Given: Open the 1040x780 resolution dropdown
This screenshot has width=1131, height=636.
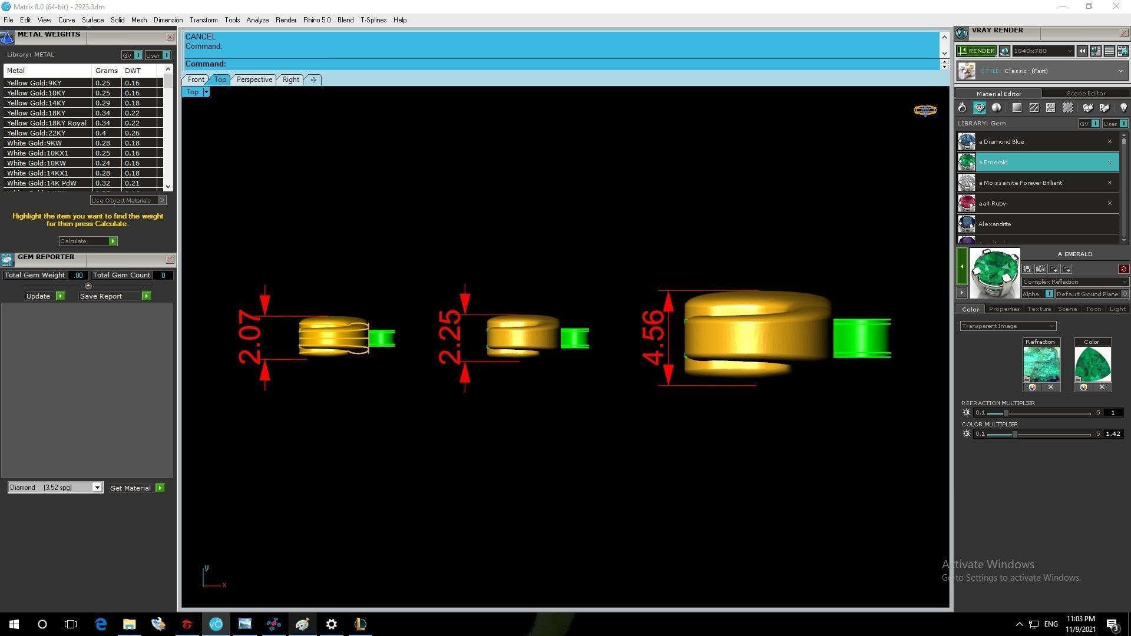Looking at the screenshot, I should point(1069,51).
